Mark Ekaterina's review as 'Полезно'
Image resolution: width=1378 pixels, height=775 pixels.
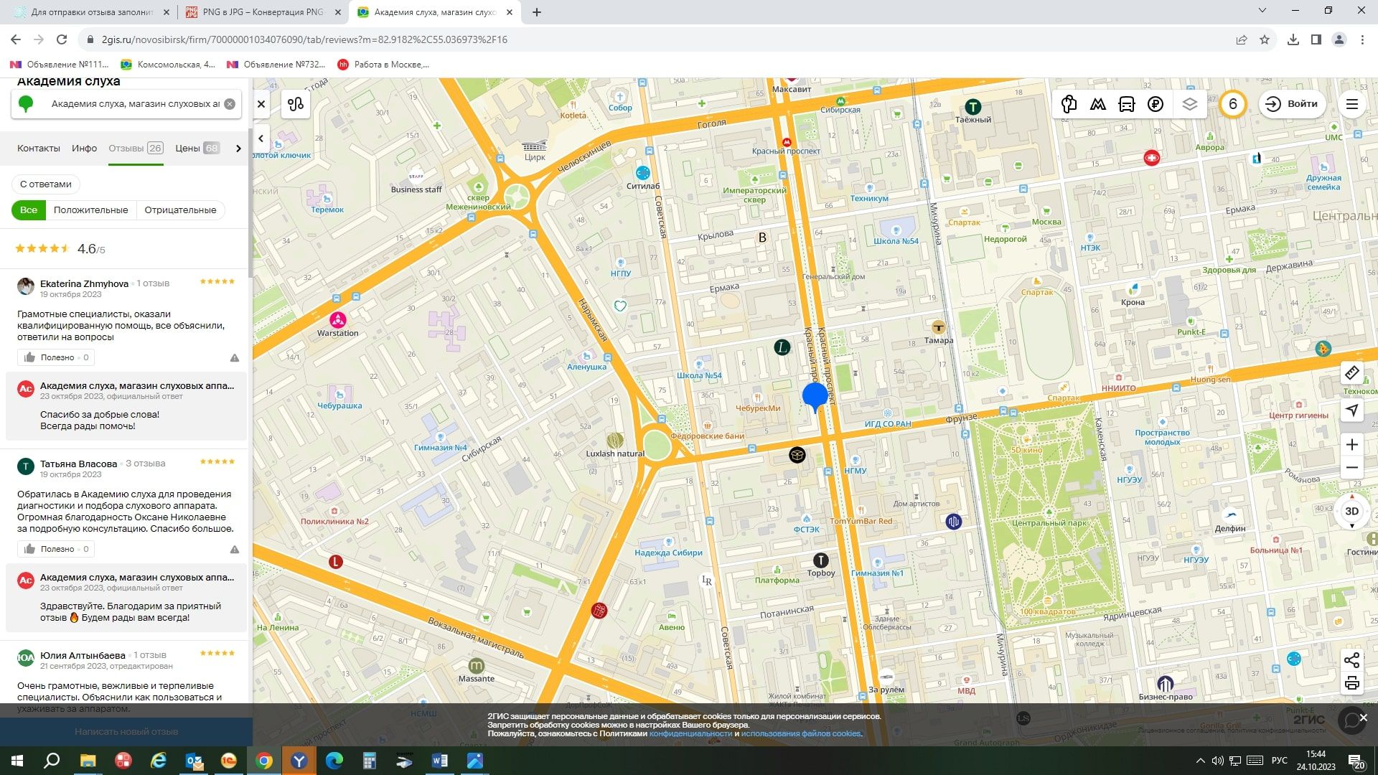click(56, 357)
